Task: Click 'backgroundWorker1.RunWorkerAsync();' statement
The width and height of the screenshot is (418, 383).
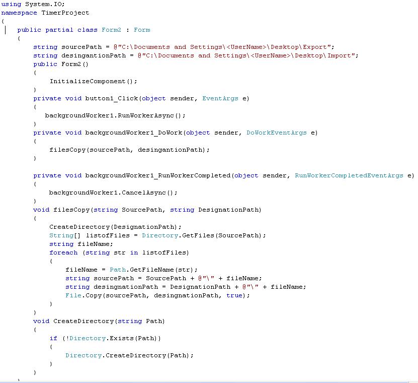Action: click(115, 115)
